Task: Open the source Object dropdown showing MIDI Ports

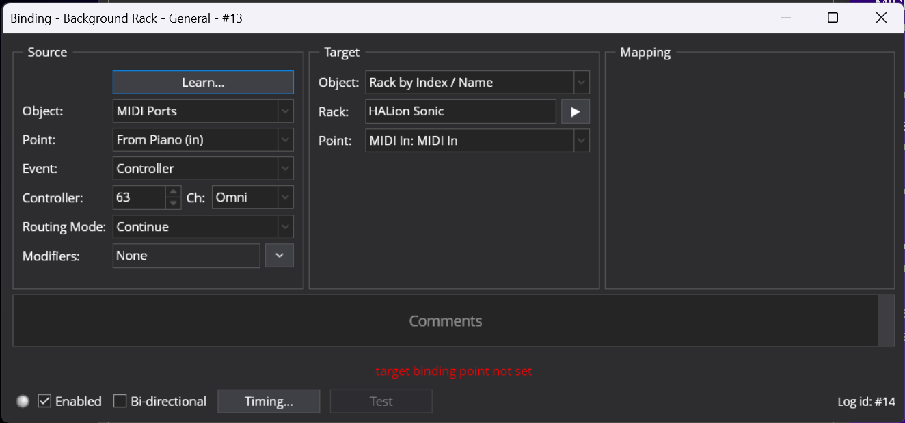Action: pyautogui.click(x=203, y=111)
